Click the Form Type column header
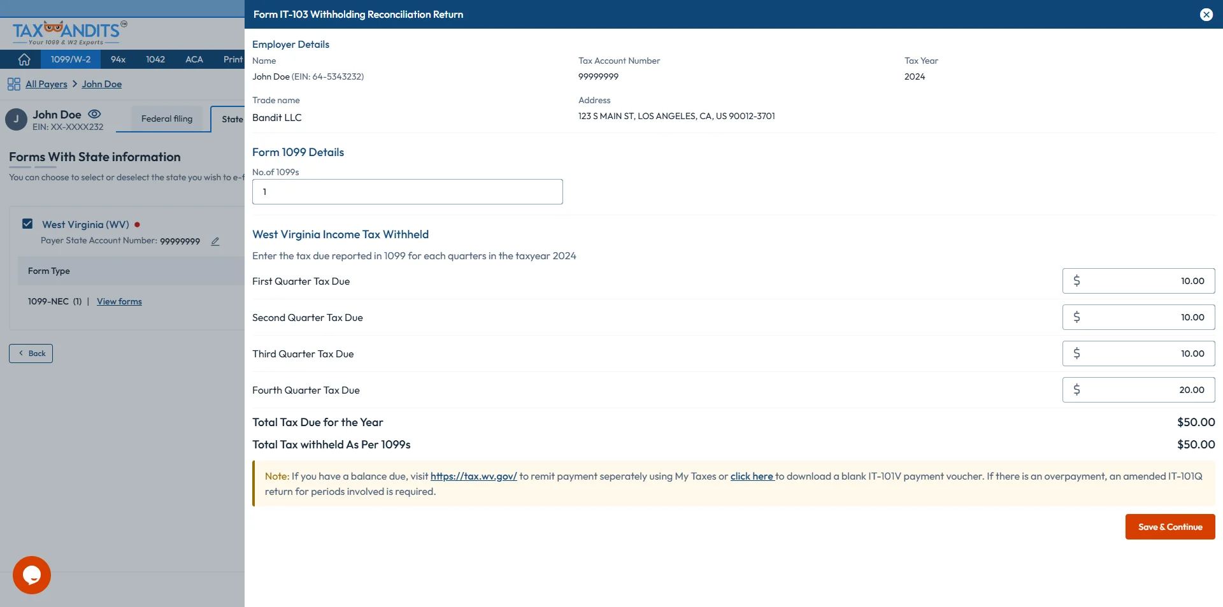The width and height of the screenshot is (1223, 607). [x=49, y=271]
